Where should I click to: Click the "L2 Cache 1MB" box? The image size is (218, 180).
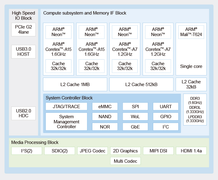point(75,85)
